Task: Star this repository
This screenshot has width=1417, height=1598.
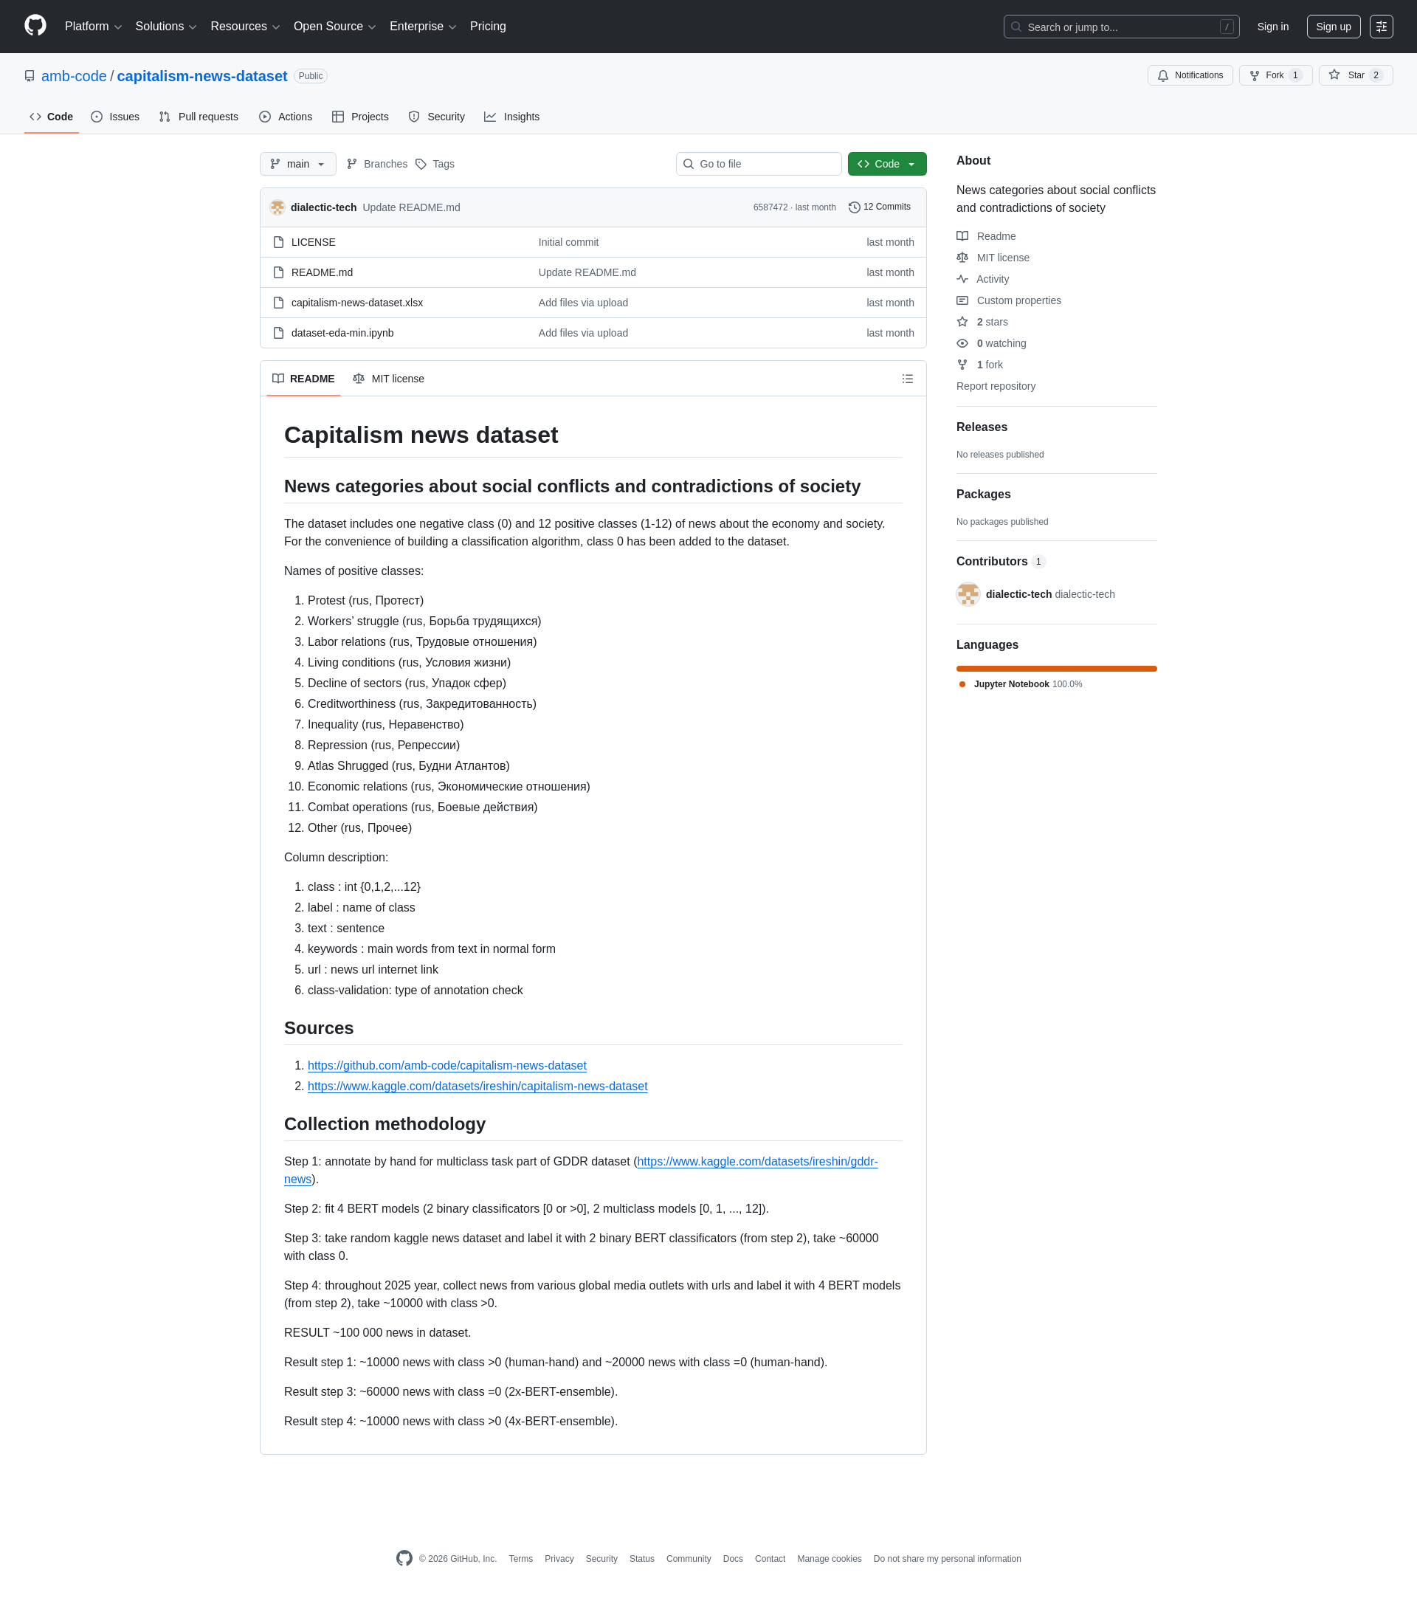Action: pos(1354,75)
